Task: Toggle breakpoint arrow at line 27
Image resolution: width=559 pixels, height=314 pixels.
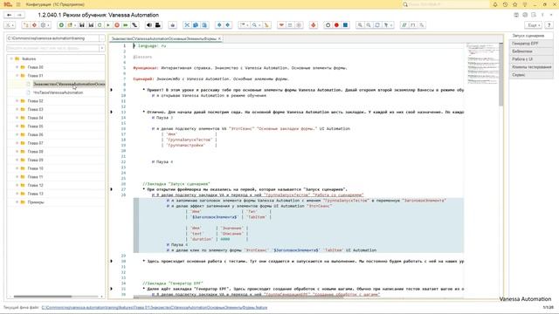Action: 111,189
